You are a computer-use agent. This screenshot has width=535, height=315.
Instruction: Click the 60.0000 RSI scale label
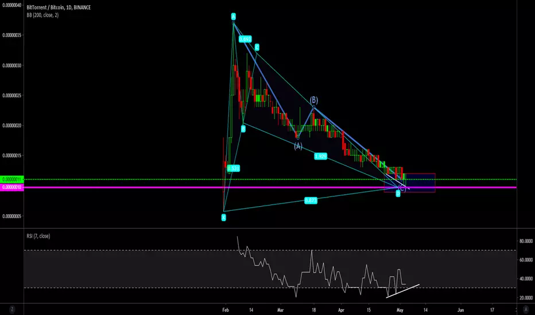pos(526,260)
